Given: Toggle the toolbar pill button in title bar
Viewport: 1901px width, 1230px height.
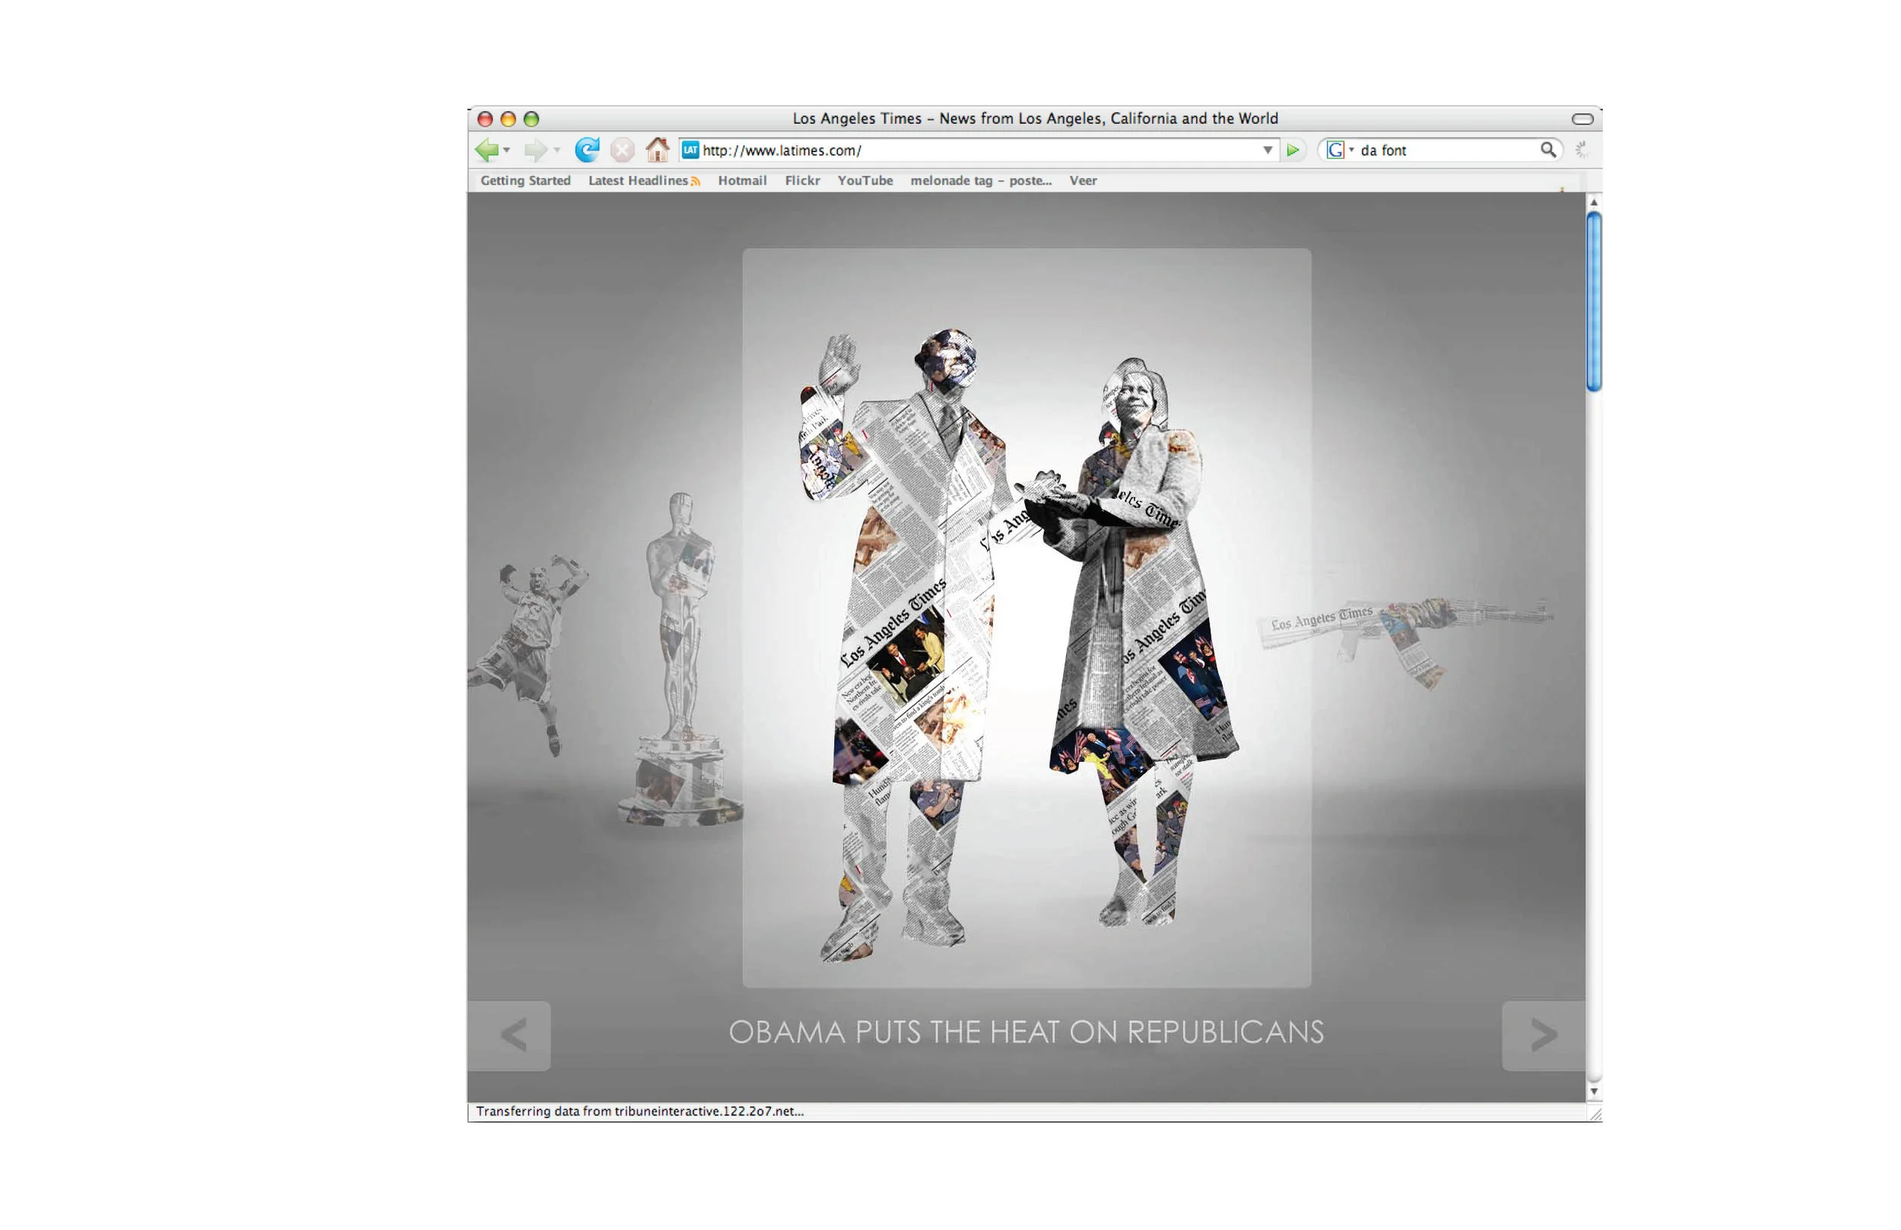Looking at the screenshot, I should point(1582,119).
